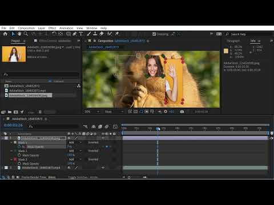Open Mask 3 Add mode dropdown
The height and width of the screenshot is (205, 274).
75,159
